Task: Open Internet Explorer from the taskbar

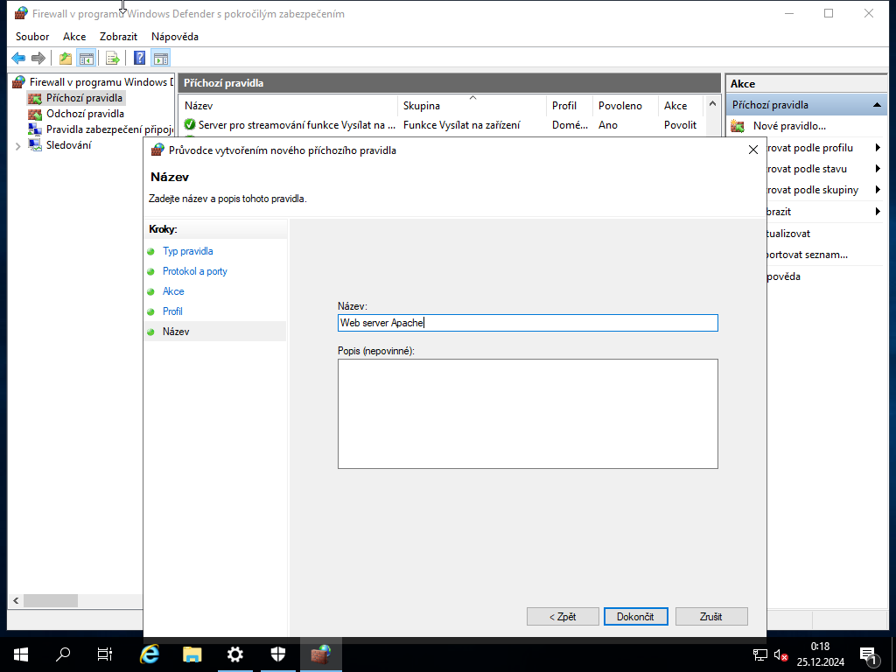Action: pyautogui.click(x=149, y=654)
